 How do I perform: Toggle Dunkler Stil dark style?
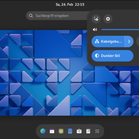point(113,56)
